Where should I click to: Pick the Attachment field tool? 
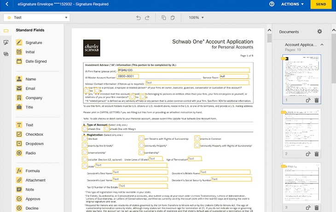click(x=31, y=180)
